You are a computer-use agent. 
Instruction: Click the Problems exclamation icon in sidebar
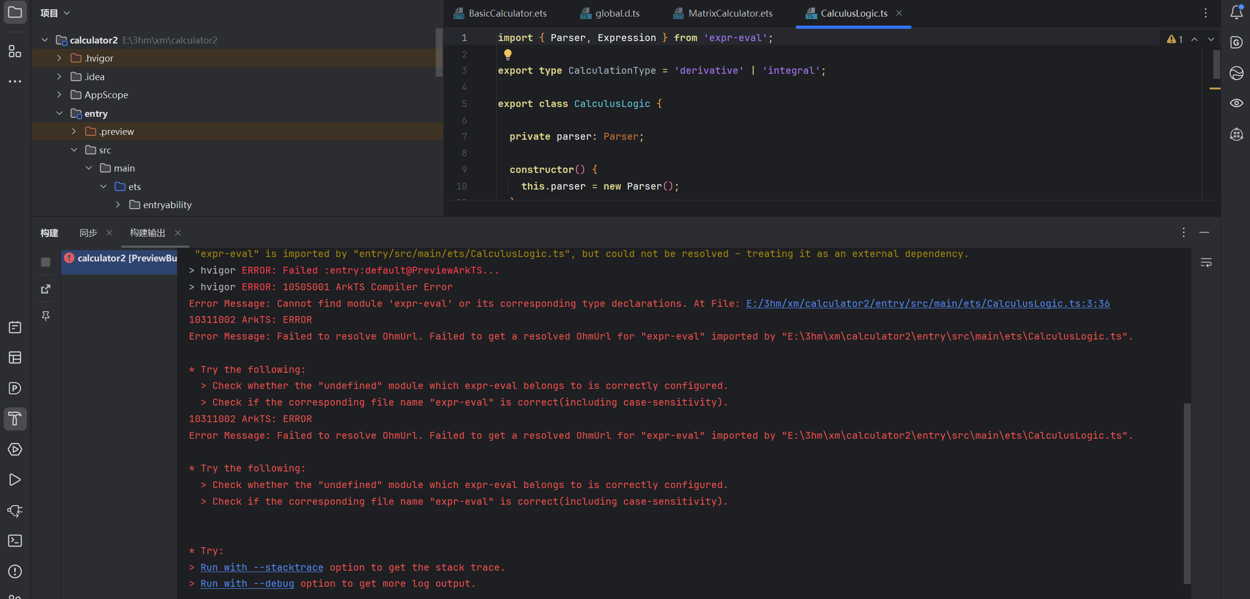pos(15,571)
